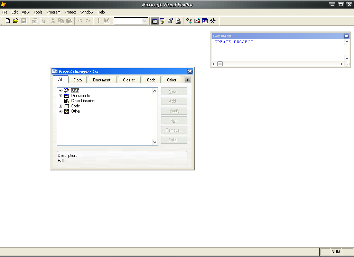Image resolution: width=354 pixels, height=257 pixels.
Task: Click the Modify button
Action: [x=174, y=111]
